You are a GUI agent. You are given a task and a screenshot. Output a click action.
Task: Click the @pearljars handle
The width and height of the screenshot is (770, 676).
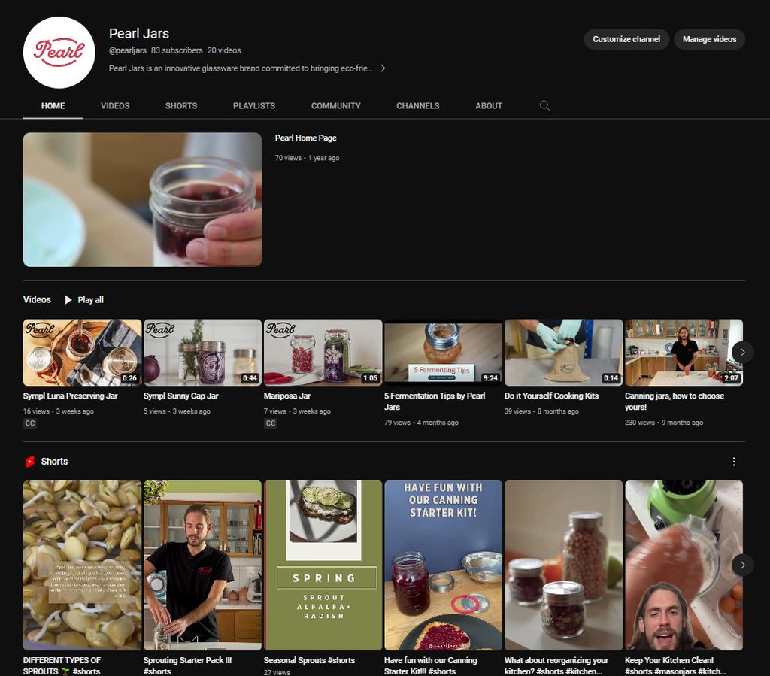[128, 50]
